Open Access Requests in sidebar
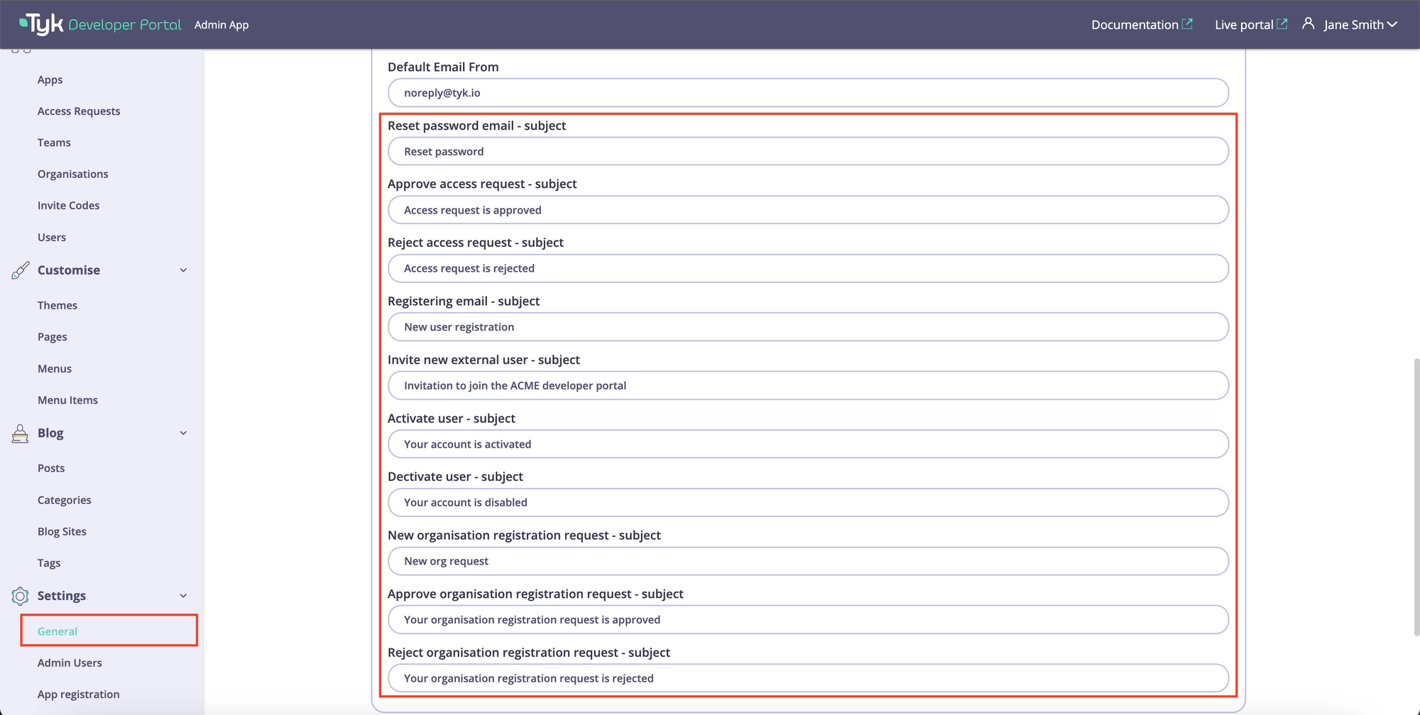Viewport: 1420px width, 715px height. tap(79, 111)
